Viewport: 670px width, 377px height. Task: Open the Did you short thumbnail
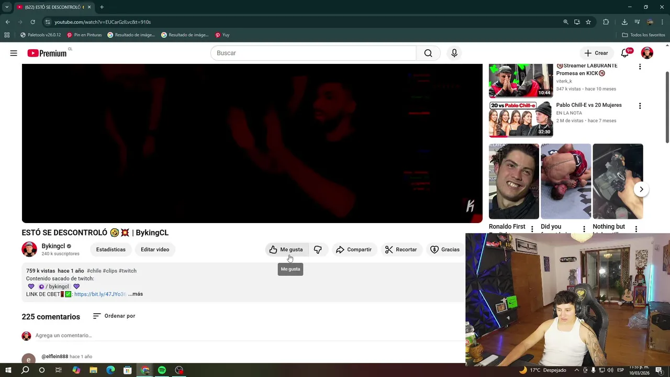pos(566,181)
